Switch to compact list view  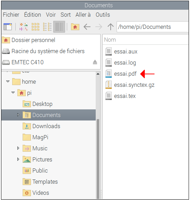point(47,27)
